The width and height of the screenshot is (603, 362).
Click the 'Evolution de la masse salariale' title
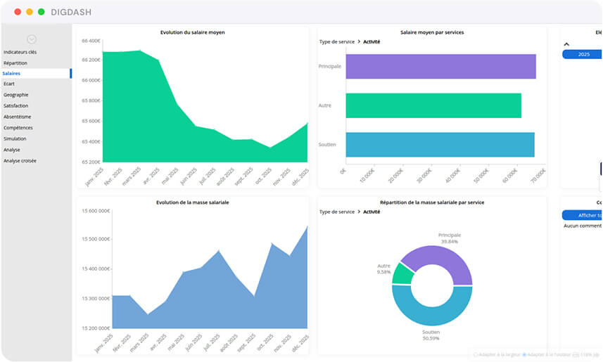(x=193, y=202)
